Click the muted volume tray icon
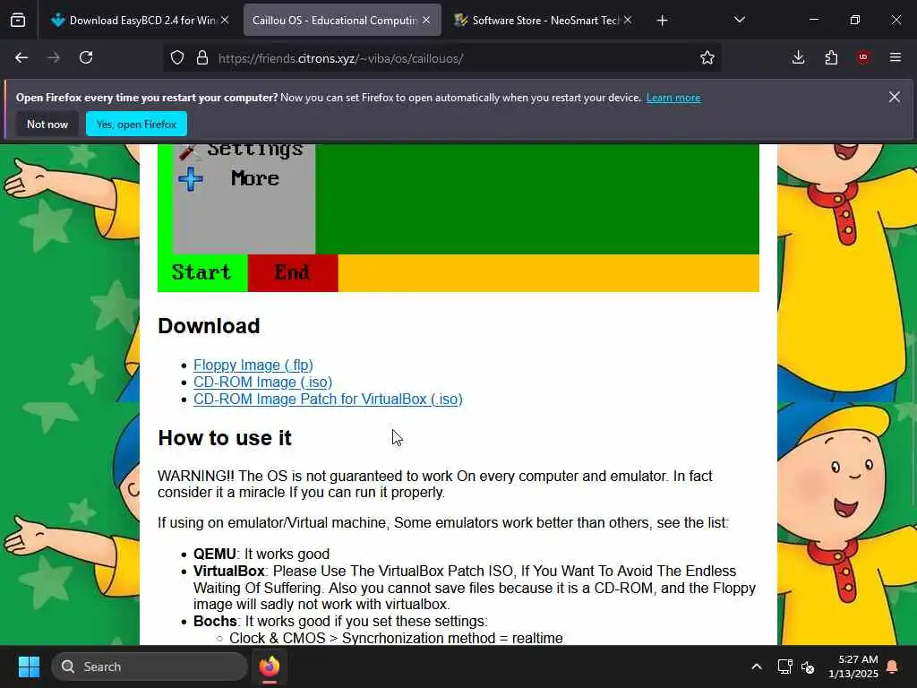The height and width of the screenshot is (688, 917). coord(809,666)
